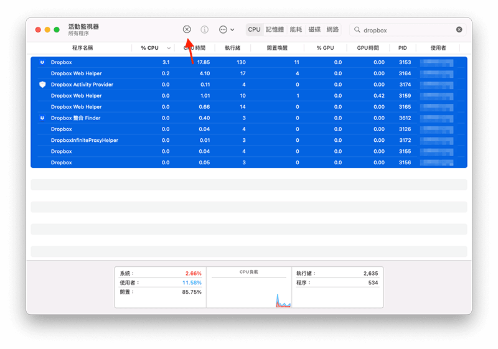Click thread count 130
Viewport: 498px width, 349px height.
[x=241, y=62]
